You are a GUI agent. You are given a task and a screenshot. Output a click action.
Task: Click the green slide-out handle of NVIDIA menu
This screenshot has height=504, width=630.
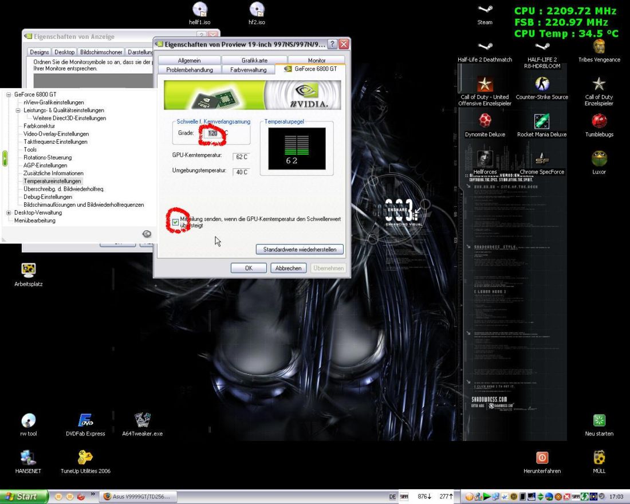tap(5, 158)
